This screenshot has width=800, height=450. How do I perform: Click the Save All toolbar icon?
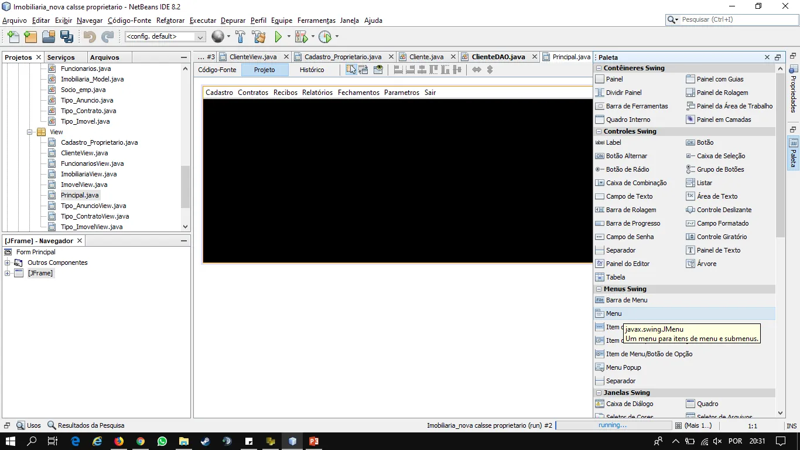(x=67, y=37)
